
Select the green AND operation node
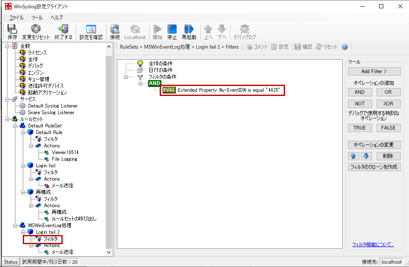click(154, 83)
